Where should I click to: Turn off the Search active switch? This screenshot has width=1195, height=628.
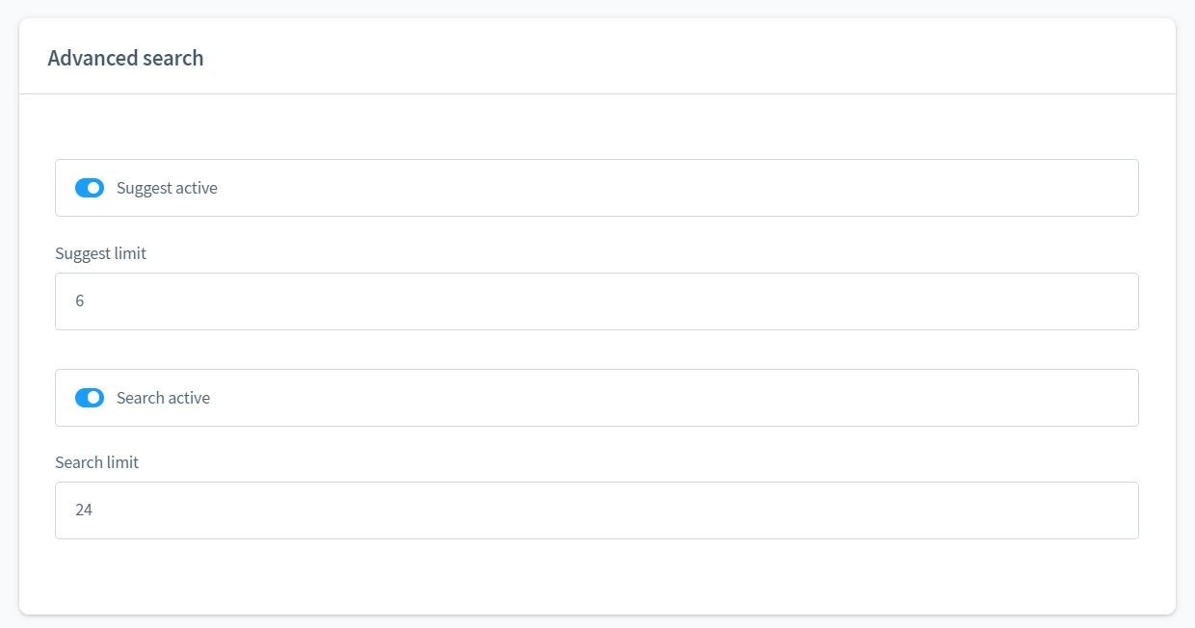pyautogui.click(x=90, y=398)
